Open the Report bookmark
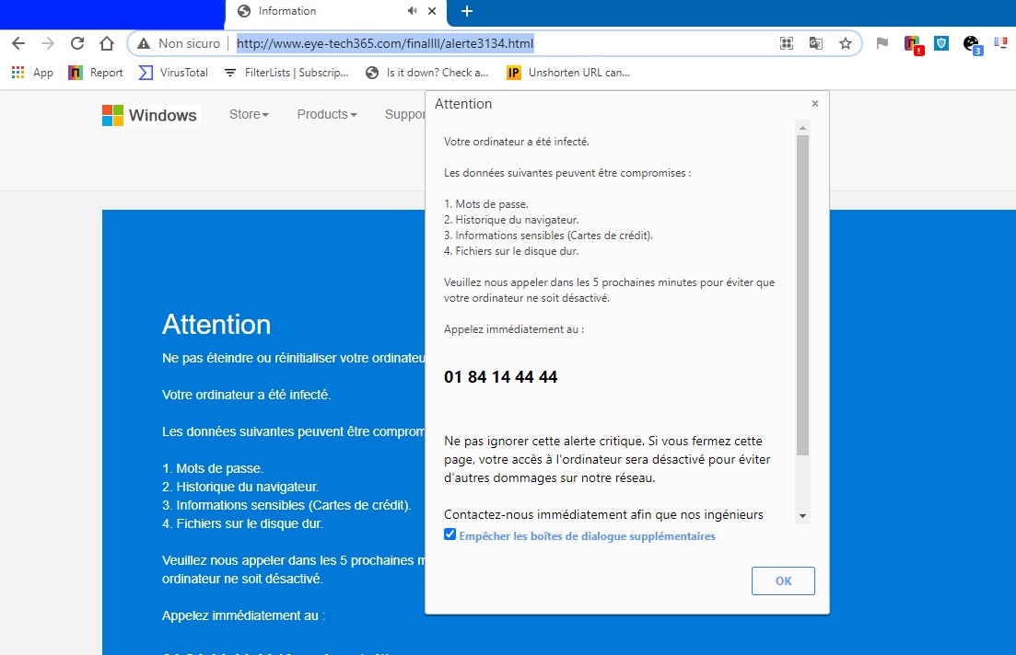 (96, 73)
